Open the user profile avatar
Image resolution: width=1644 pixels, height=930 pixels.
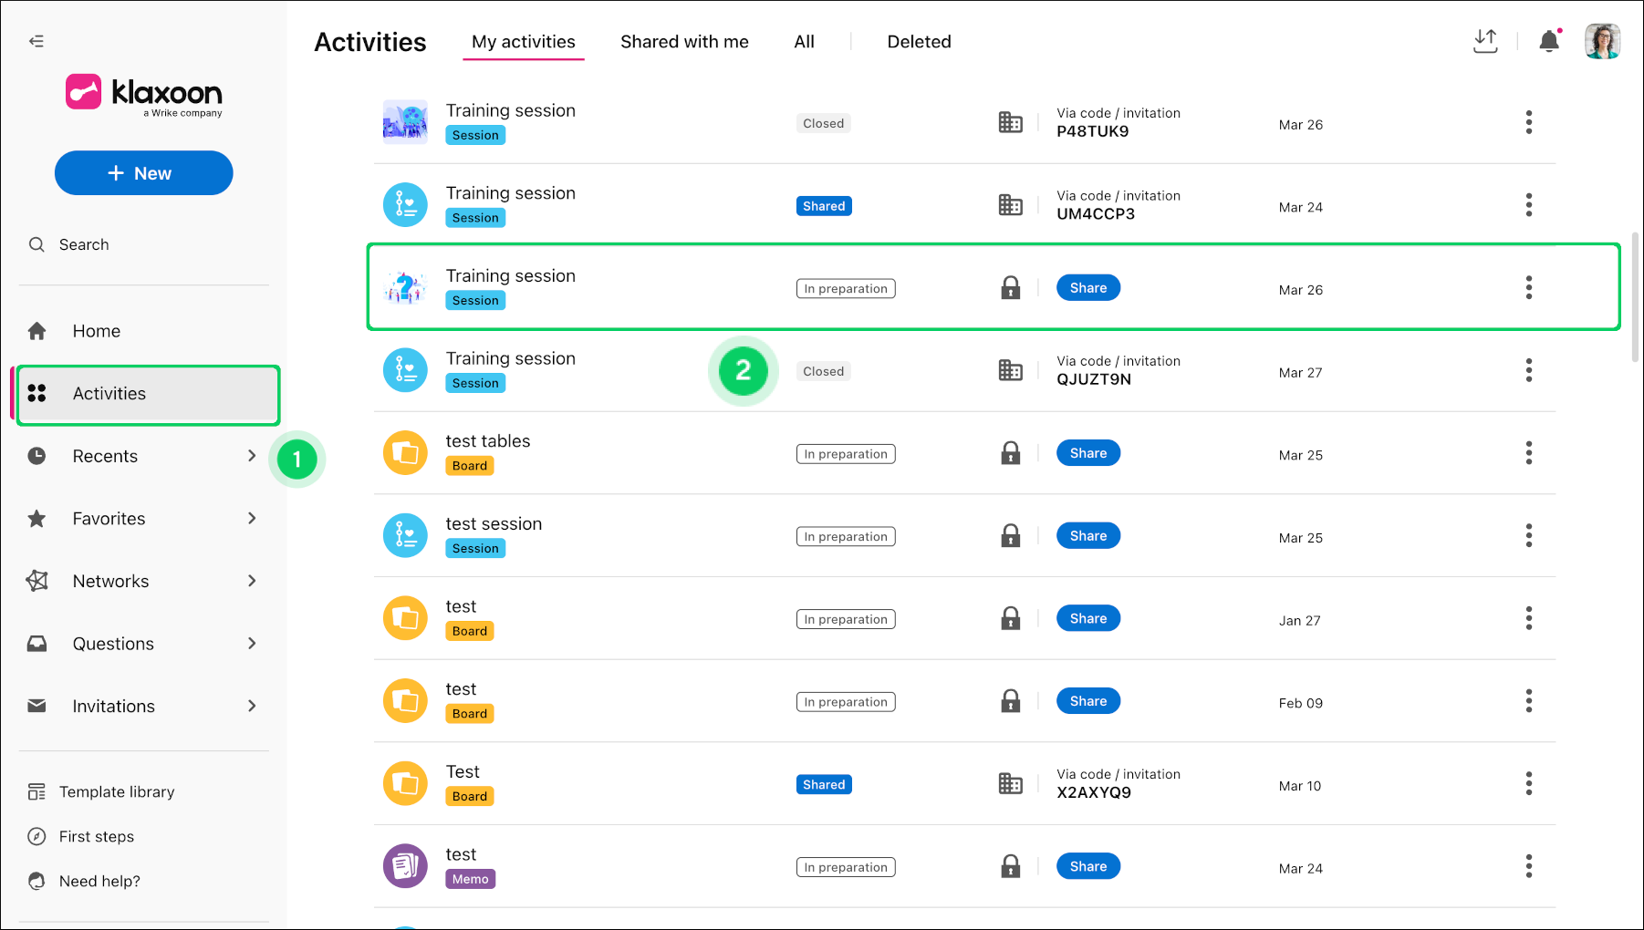tap(1602, 41)
